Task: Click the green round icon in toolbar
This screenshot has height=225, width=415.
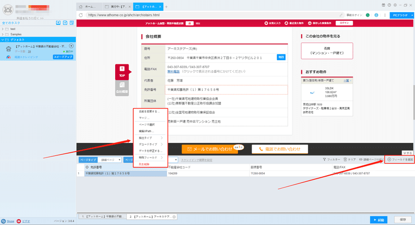Action: pyautogui.click(x=368, y=15)
